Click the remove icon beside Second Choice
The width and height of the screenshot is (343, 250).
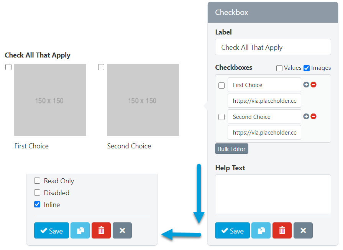(x=313, y=117)
